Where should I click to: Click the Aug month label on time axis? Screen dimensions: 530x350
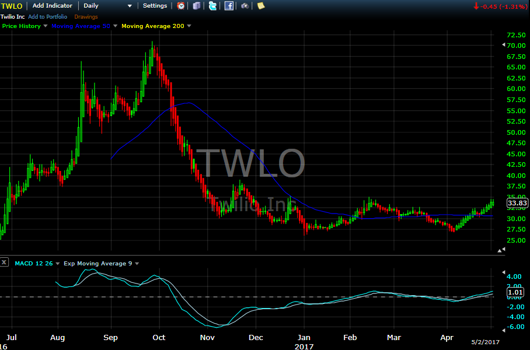tap(57, 338)
